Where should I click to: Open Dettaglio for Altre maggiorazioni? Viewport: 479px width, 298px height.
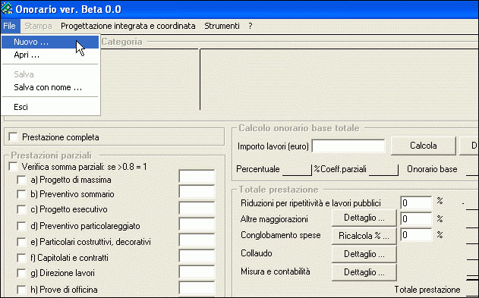(364, 218)
